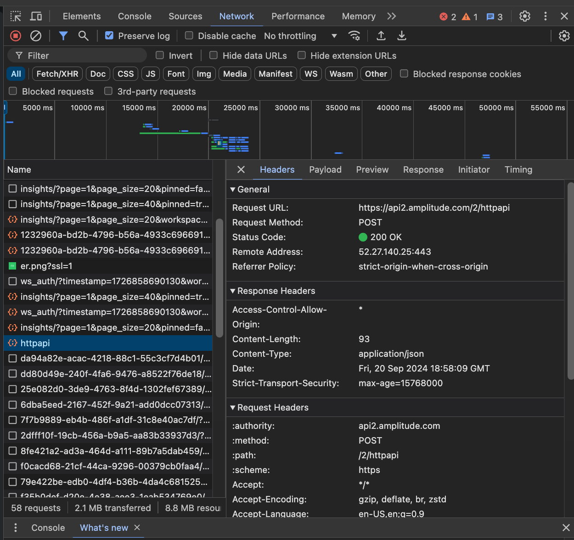
Task: Clear the network log
Action: coord(36,36)
